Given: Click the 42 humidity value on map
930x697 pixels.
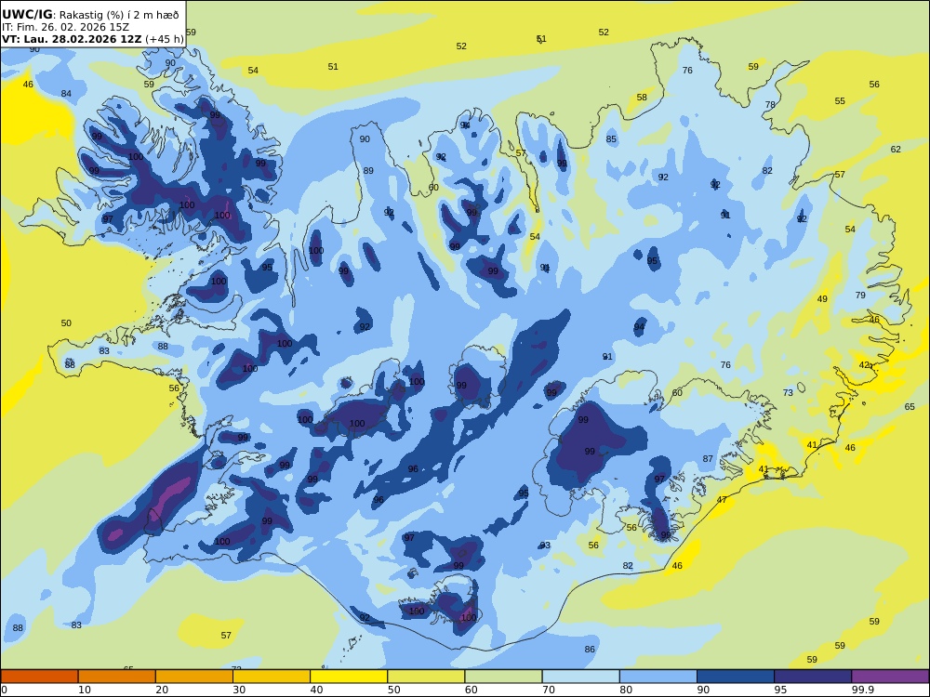Looking at the screenshot, I should click(864, 365).
